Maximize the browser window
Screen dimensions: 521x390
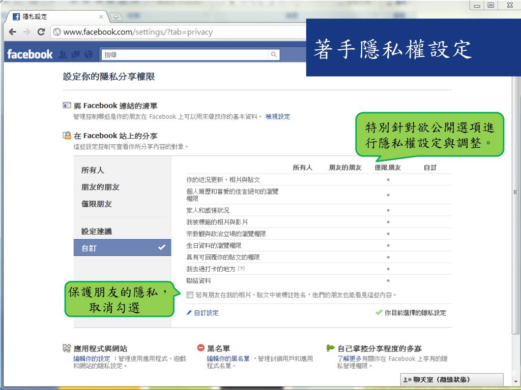(491, 5)
